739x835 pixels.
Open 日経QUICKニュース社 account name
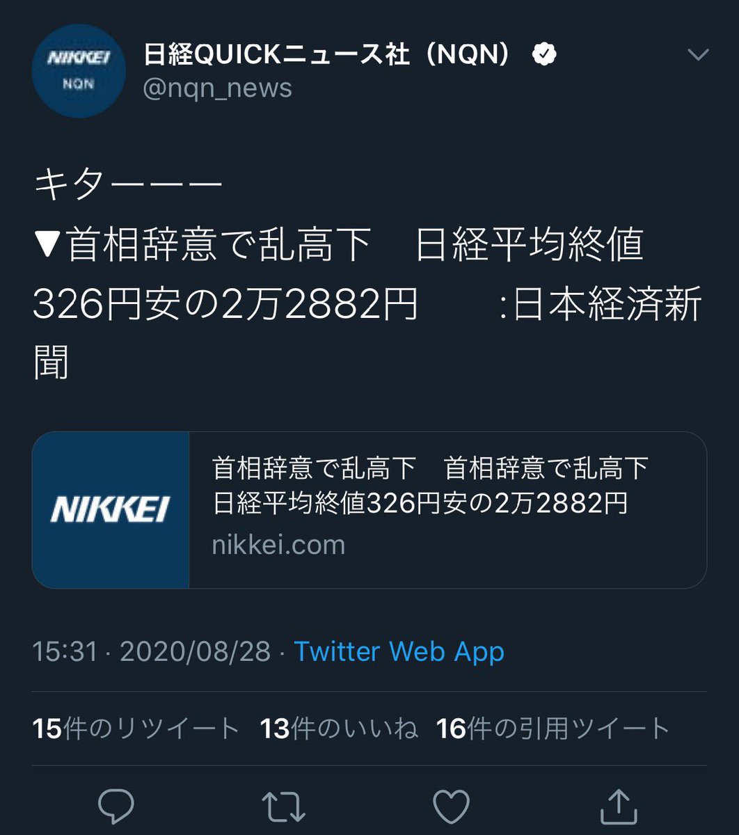pos(278,55)
